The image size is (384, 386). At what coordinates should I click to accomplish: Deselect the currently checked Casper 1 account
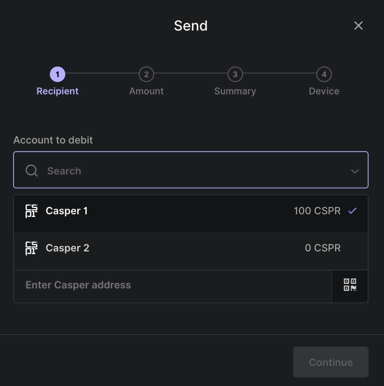[x=155, y=211]
